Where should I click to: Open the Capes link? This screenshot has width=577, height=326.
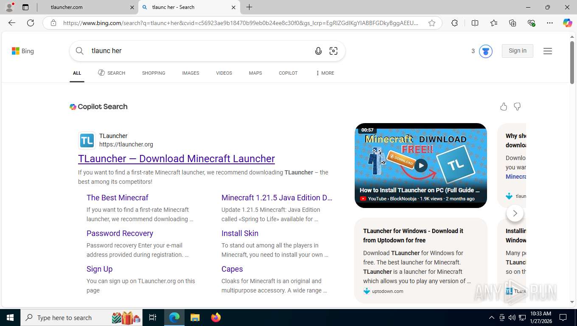click(232, 269)
